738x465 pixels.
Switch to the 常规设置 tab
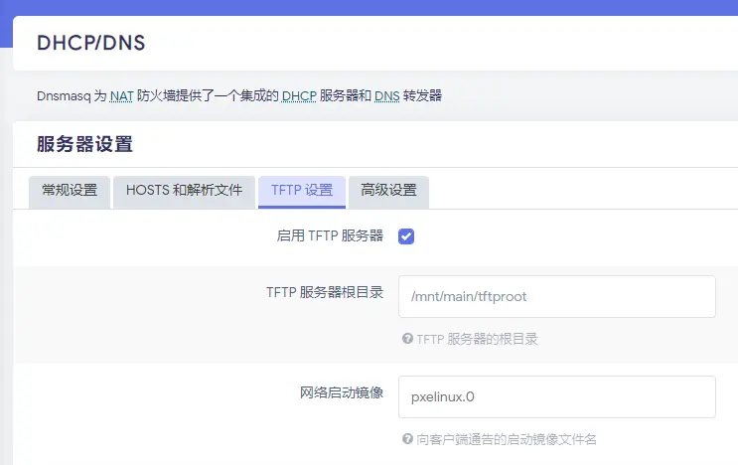coord(70,191)
